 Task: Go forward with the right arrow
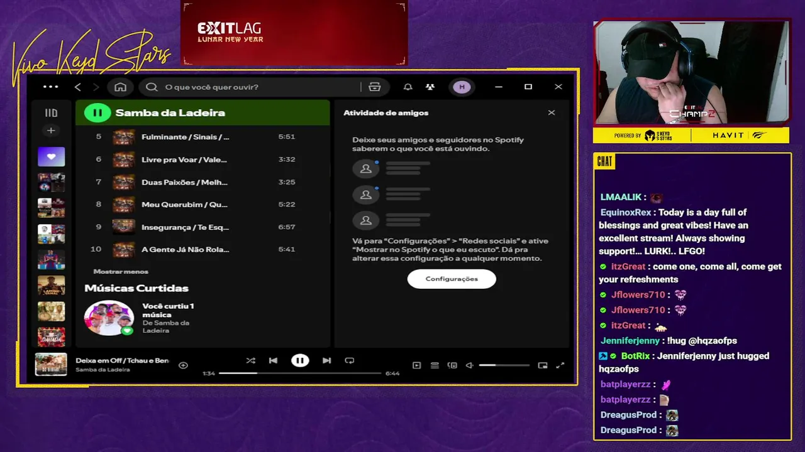96,87
